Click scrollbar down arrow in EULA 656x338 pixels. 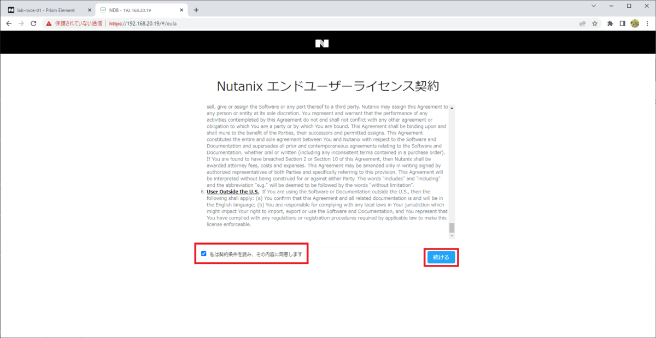[452, 236]
